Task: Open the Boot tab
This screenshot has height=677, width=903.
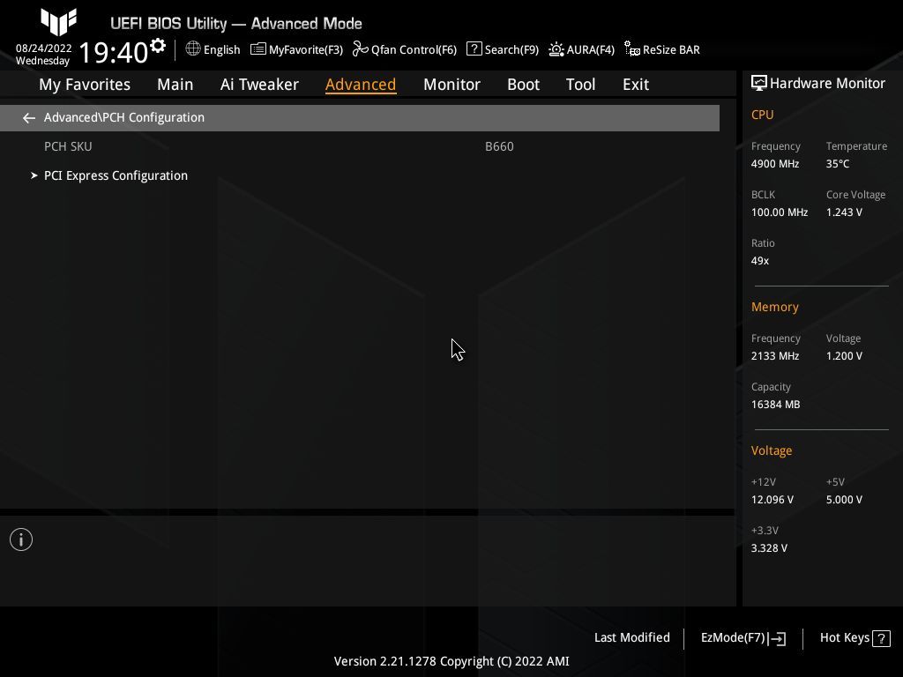Action: [x=523, y=85]
